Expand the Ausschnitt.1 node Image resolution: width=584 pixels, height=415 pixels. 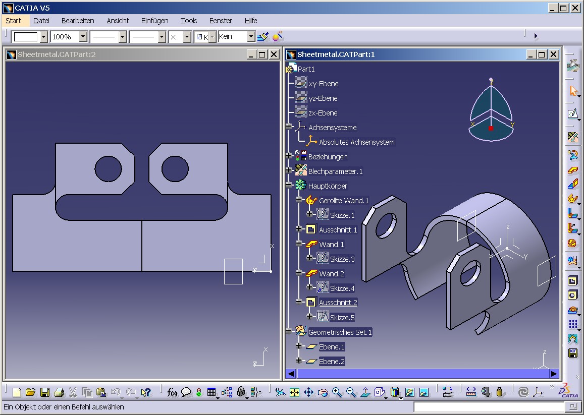(299, 228)
